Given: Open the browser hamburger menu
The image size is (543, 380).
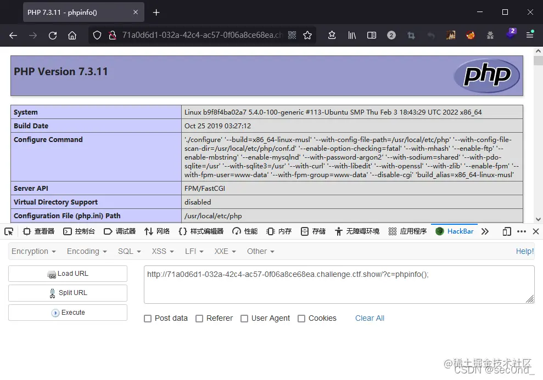Looking at the screenshot, I should (529, 35).
